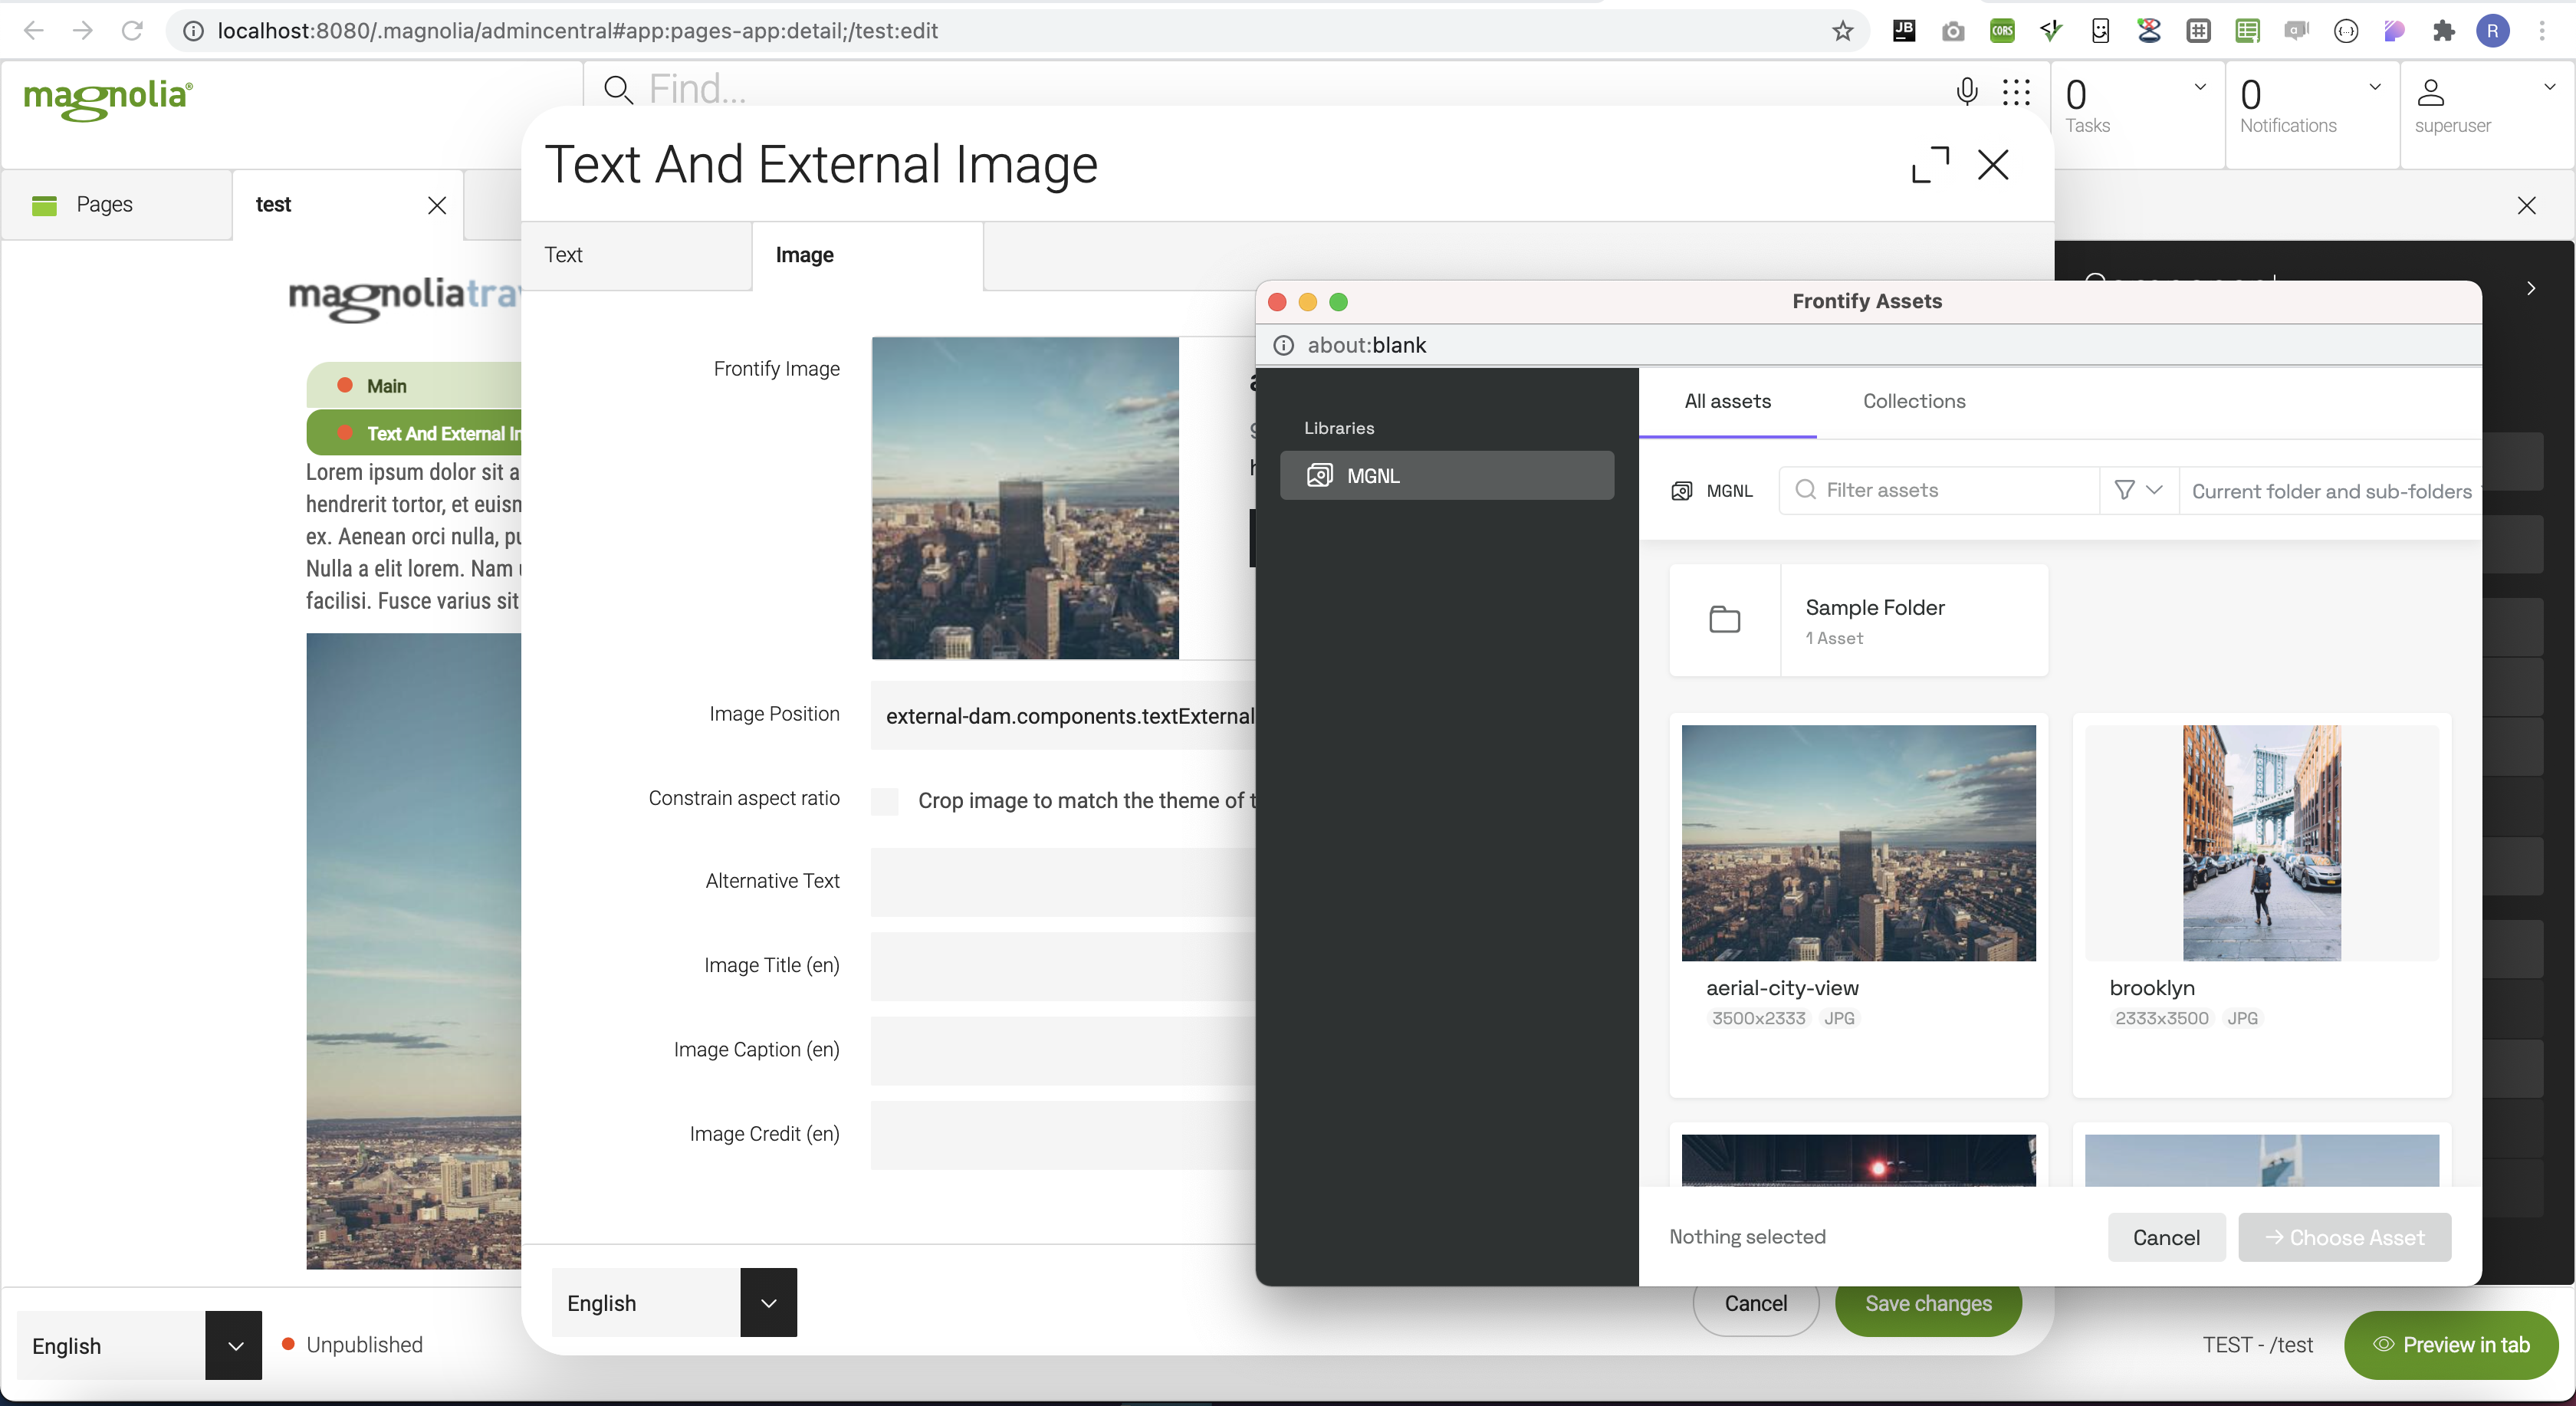The width and height of the screenshot is (2576, 1406).
Task: Switch to the Image tab
Action: point(867,255)
